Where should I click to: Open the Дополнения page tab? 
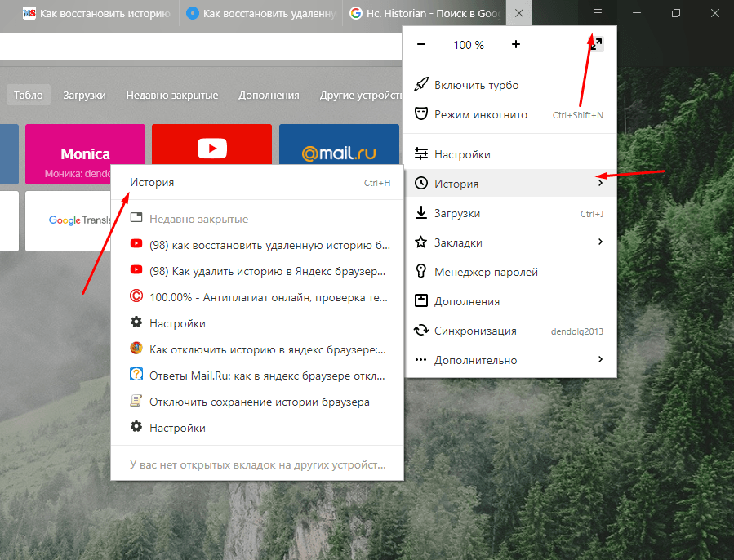[269, 95]
